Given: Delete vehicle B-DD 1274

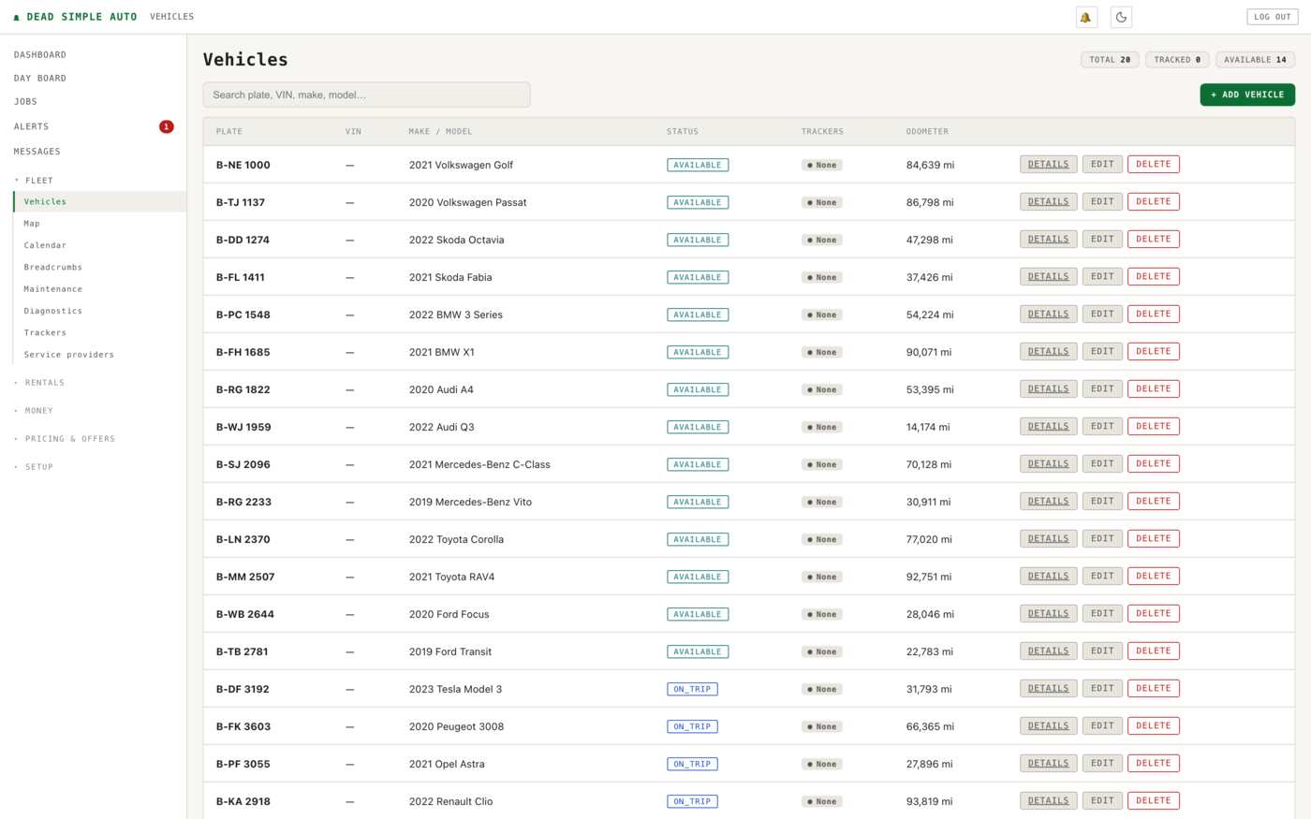Looking at the screenshot, I should [x=1153, y=239].
